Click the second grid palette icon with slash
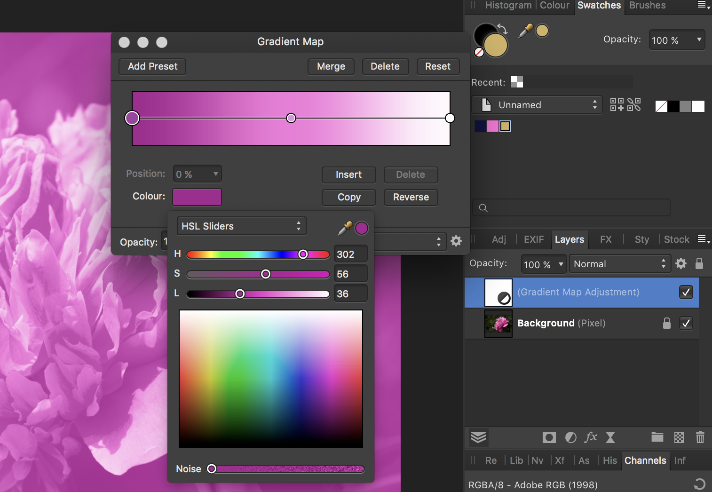Image resolution: width=712 pixels, height=492 pixels. coord(634,104)
